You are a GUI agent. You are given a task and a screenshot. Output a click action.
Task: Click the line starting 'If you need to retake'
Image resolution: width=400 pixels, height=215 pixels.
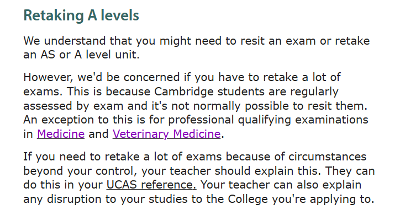[195, 157]
